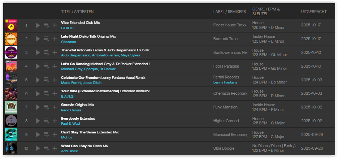Play What Can I Say Nu Disco Mix
Image resolution: width=338 pixels, height=158 pixels.
[x=38, y=148]
